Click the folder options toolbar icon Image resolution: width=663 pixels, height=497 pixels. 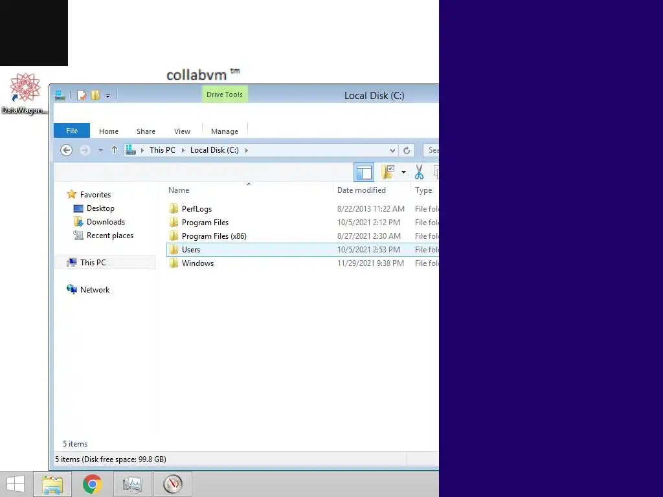click(x=388, y=172)
